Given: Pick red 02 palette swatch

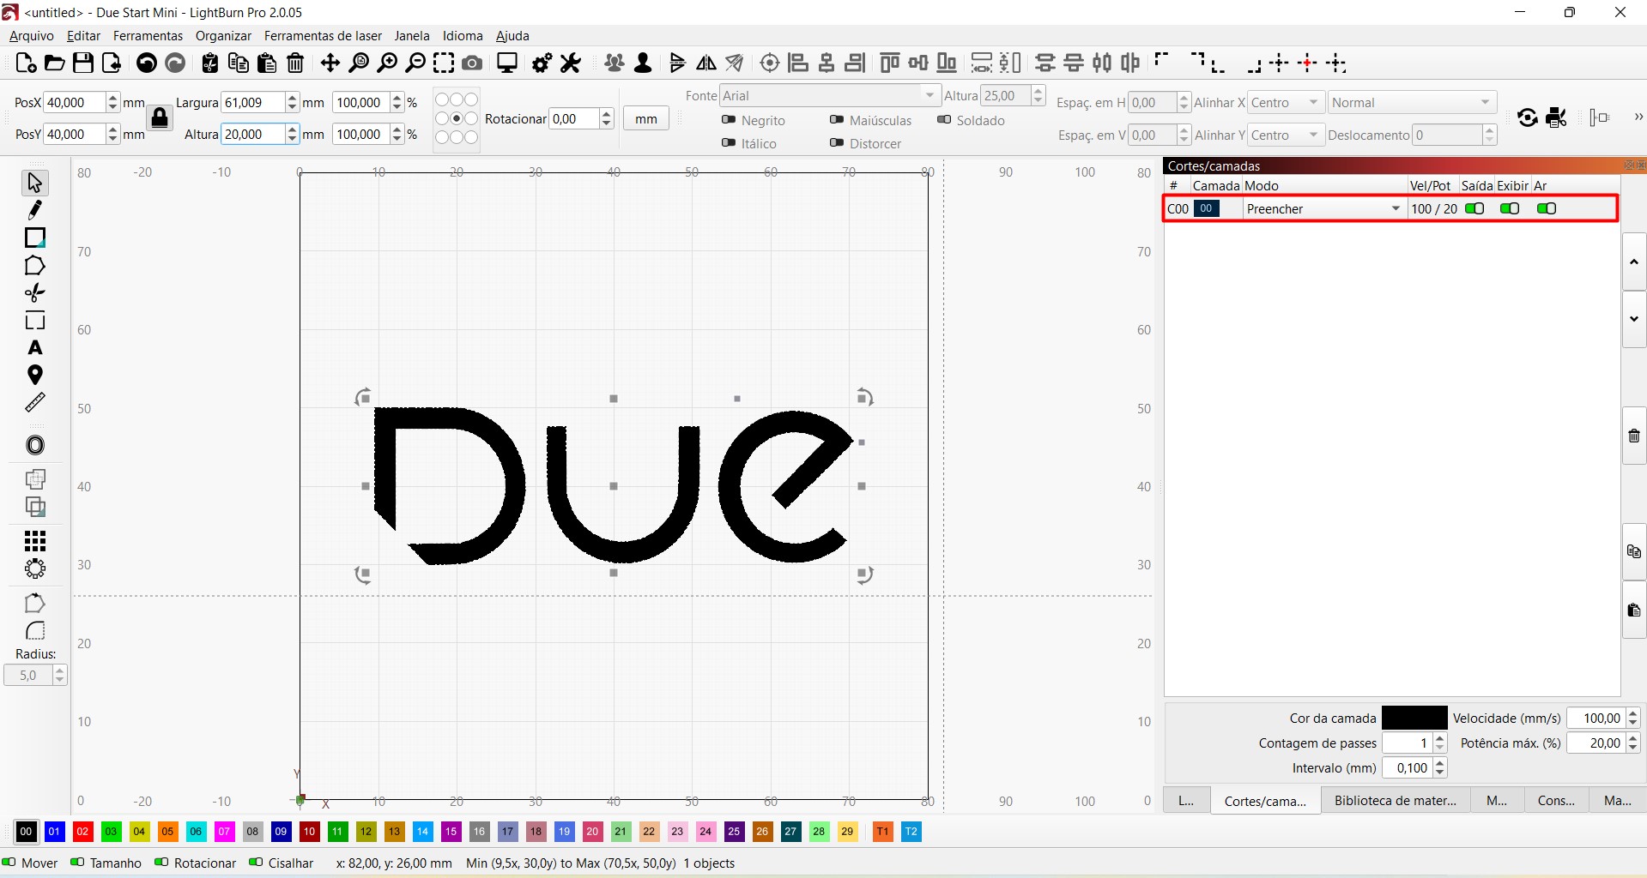Looking at the screenshot, I should click(82, 831).
